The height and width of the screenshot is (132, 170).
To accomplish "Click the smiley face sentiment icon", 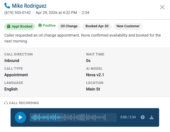I will [x=40, y=25].
